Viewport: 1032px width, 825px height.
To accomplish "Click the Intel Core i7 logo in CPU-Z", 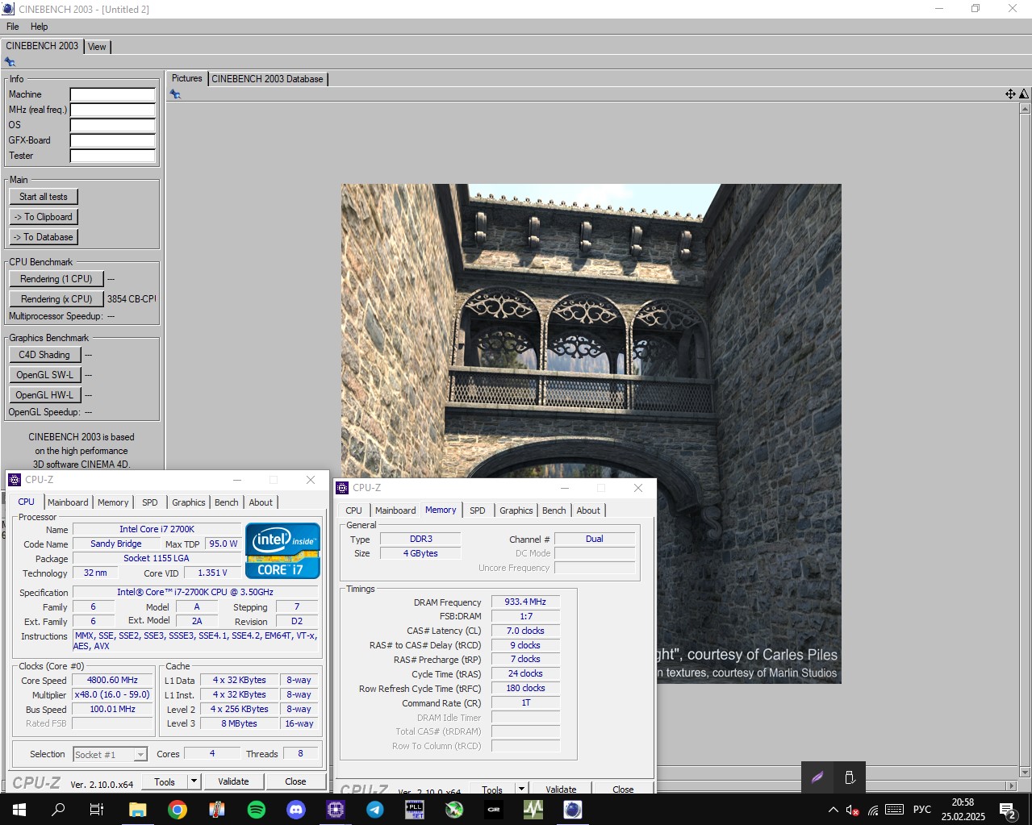I will point(282,552).
